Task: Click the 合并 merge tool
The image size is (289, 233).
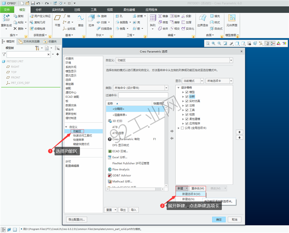Action: pos(163,28)
